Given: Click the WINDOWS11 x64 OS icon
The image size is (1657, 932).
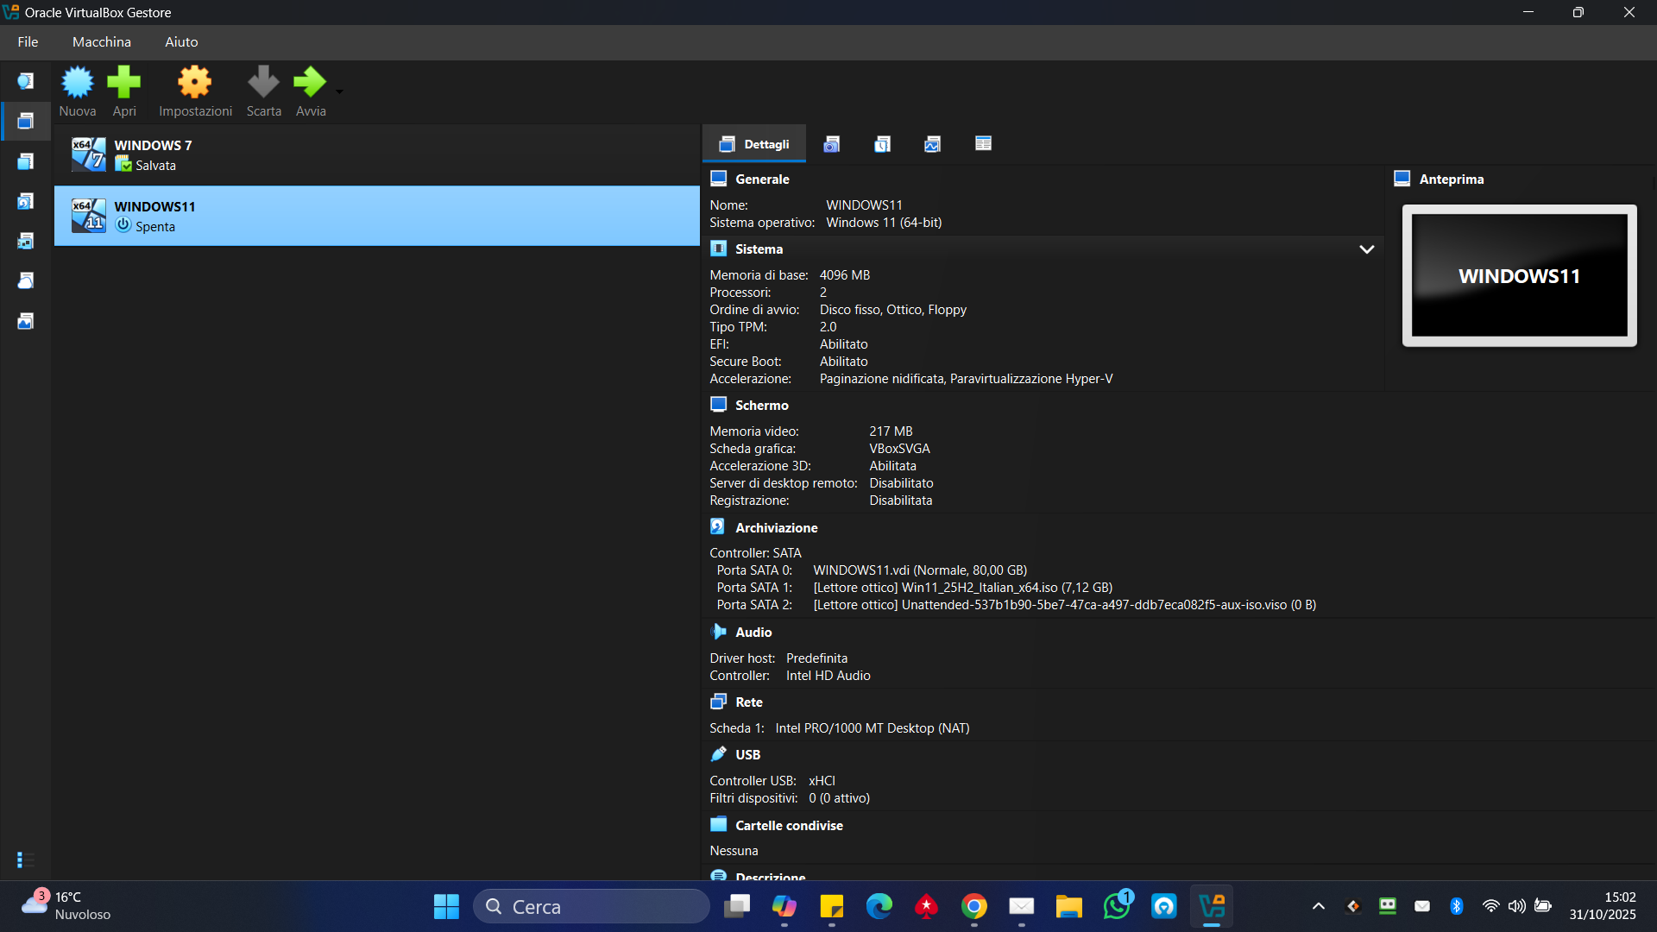Looking at the screenshot, I should coord(88,216).
